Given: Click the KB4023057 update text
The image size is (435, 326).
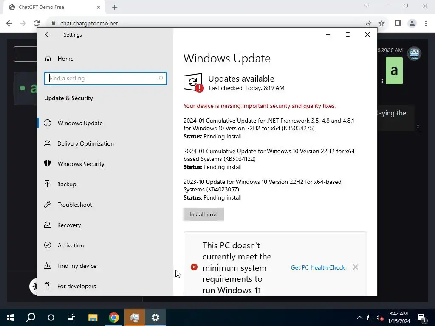Looking at the screenshot, I should [x=262, y=185].
